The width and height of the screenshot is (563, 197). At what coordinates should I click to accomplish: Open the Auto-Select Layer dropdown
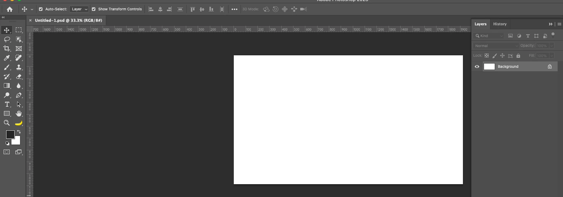pyautogui.click(x=79, y=9)
